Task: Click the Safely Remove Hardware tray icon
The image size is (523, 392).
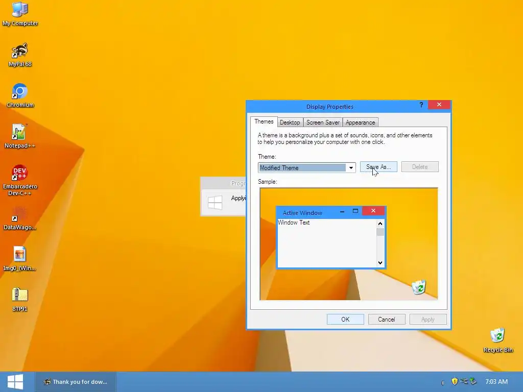Action: click(473, 381)
